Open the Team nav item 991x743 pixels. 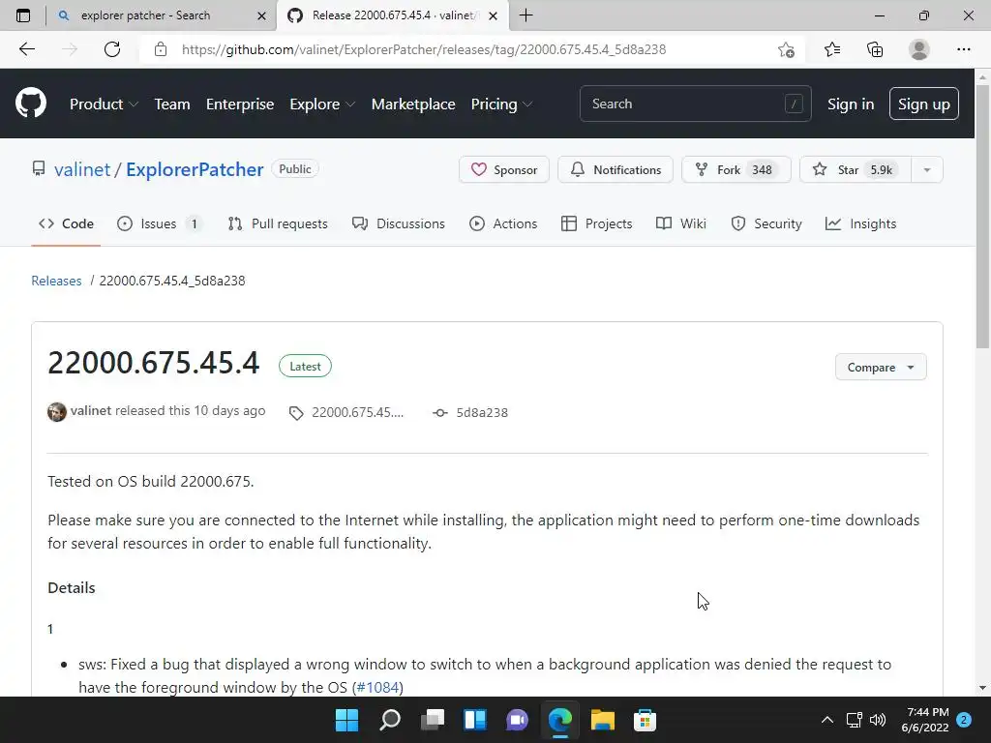point(172,104)
